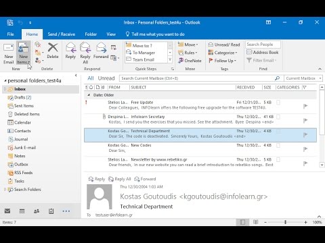Collapse the folder pane arrow

pyautogui.click(x=76, y=76)
